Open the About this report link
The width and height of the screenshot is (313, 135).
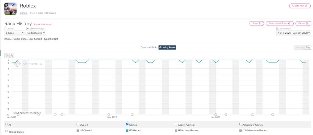point(43,24)
